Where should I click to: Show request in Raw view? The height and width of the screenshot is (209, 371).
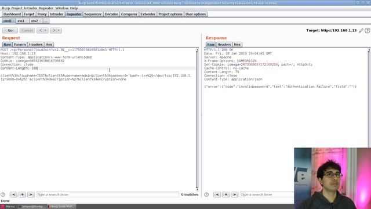pos(7,45)
